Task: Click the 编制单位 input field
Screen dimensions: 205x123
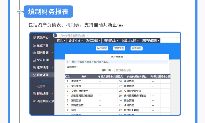Action: tap(87, 70)
